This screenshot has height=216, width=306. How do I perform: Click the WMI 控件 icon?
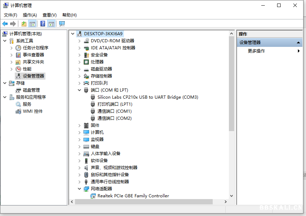point(18,111)
